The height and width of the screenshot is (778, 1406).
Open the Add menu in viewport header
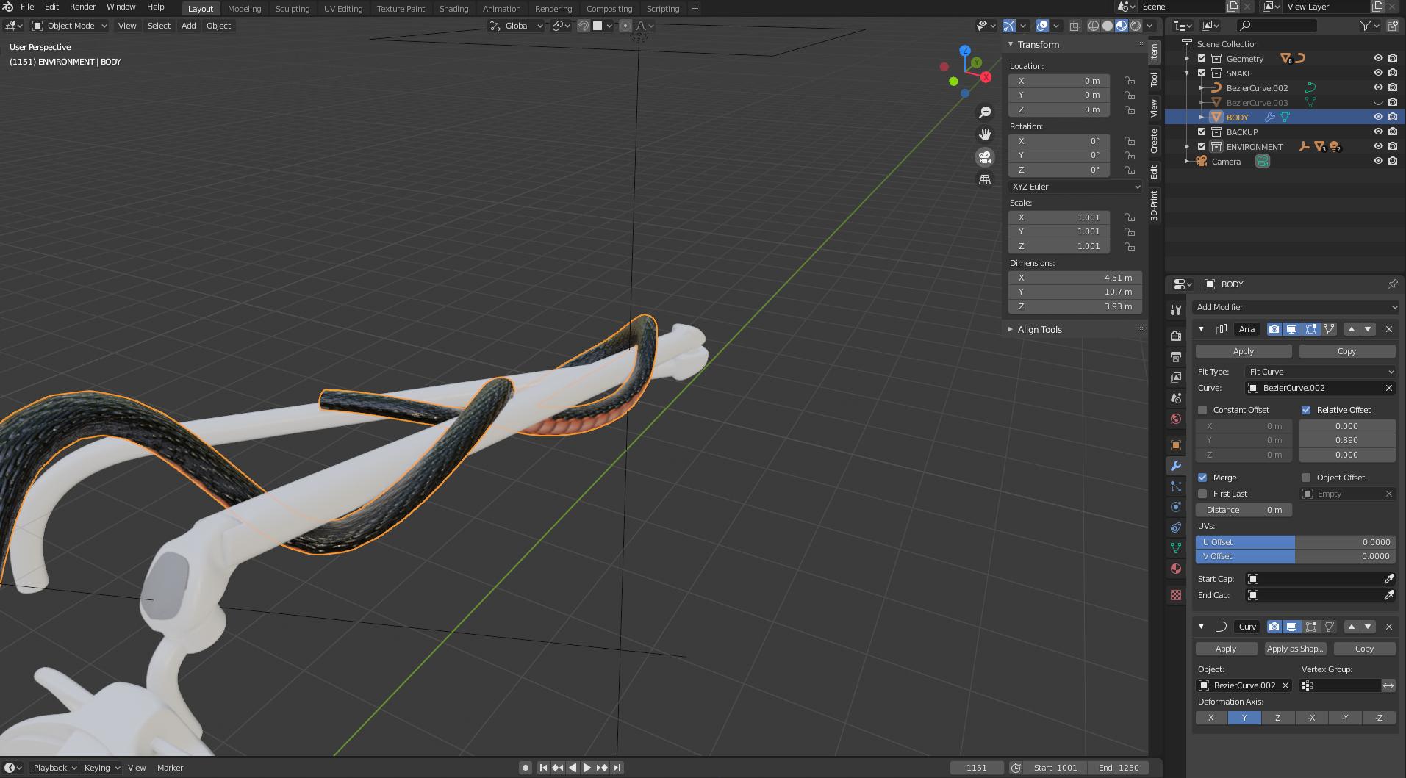point(188,26)
